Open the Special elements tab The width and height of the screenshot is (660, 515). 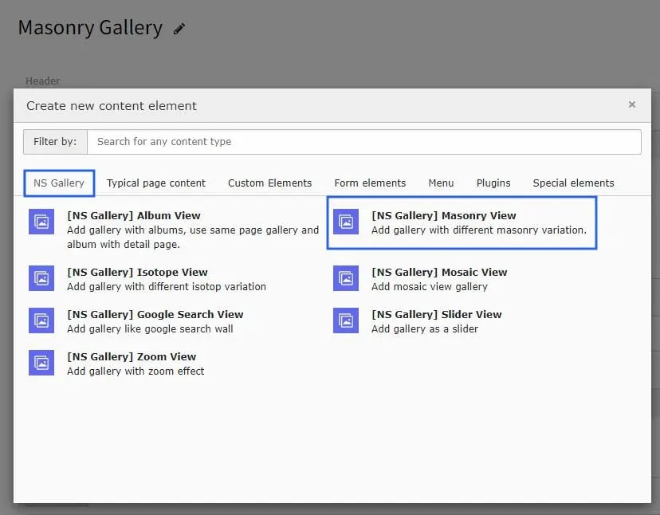tap(573, 183)
